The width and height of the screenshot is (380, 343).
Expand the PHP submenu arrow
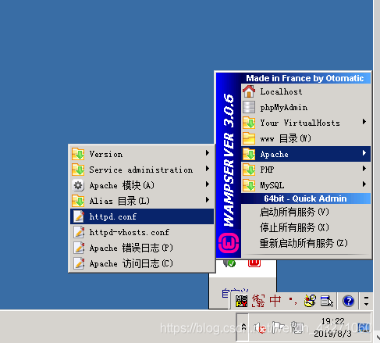[x=364, y=169]
